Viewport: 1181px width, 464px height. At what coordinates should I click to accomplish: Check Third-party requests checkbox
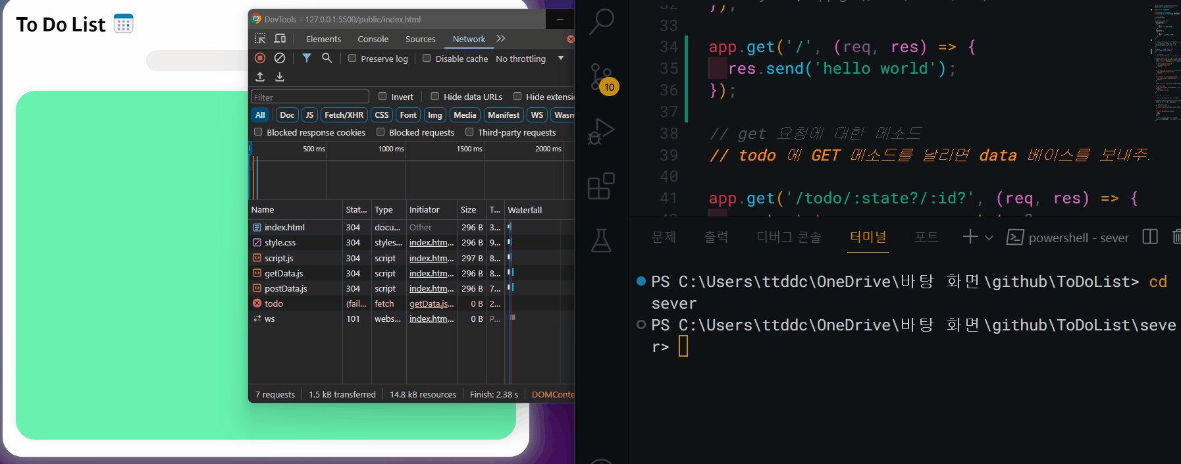click(x=469, y=132)
